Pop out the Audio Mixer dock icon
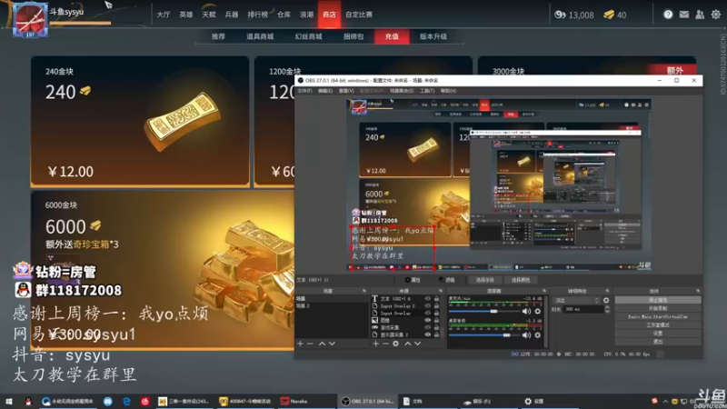Image resolution: width=727 pixels, height=409 pixels. click(x=544, y=291)
